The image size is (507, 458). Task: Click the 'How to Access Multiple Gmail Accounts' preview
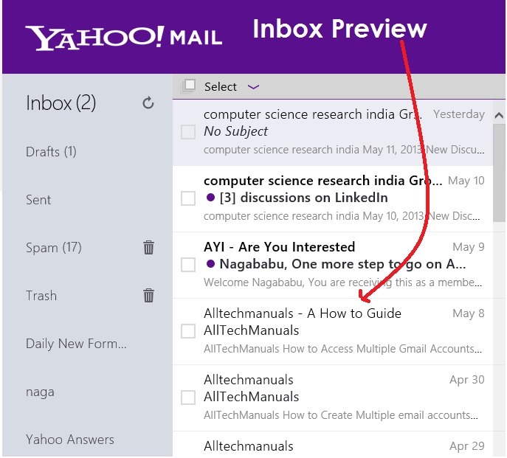click(342, 349)
